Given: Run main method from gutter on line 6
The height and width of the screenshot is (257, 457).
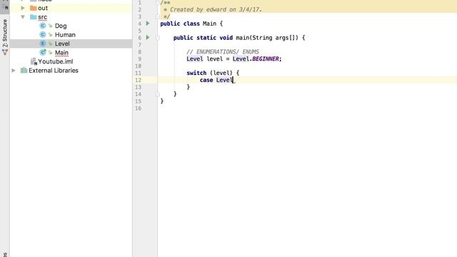Looking at the screenshot, I should click(148, 37).
